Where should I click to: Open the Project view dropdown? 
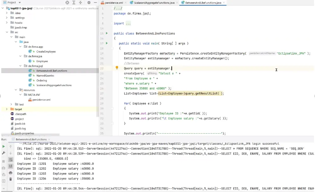pos(20,3)
